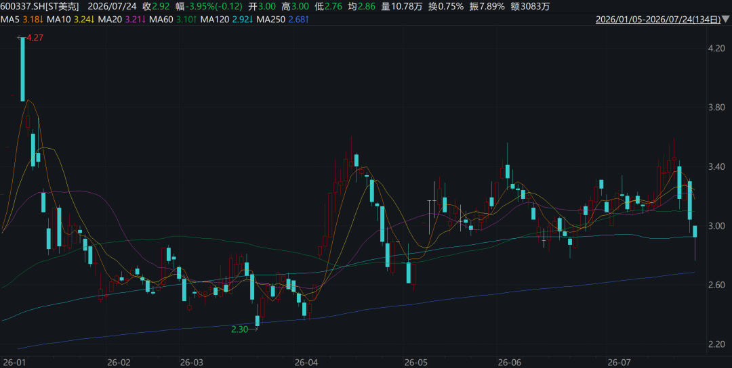Click the turnover amount 额3083万 value
Image resolution: width=732 pixels, height=368 pixels.
(530, 7)
